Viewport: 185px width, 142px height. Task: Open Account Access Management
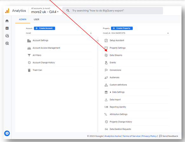46,48
